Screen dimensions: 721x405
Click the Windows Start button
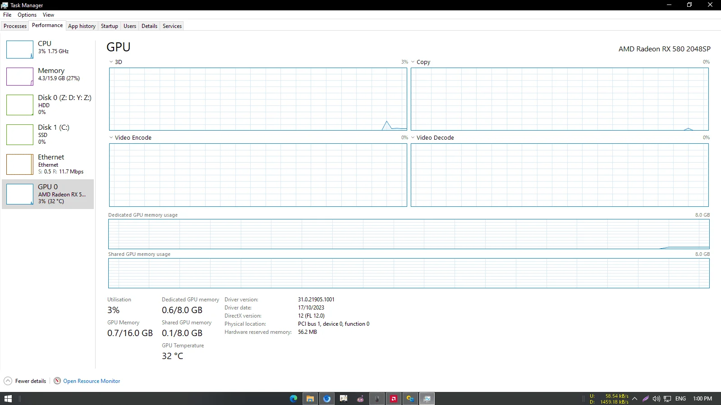pyautogui.click(x=8, y=399)
